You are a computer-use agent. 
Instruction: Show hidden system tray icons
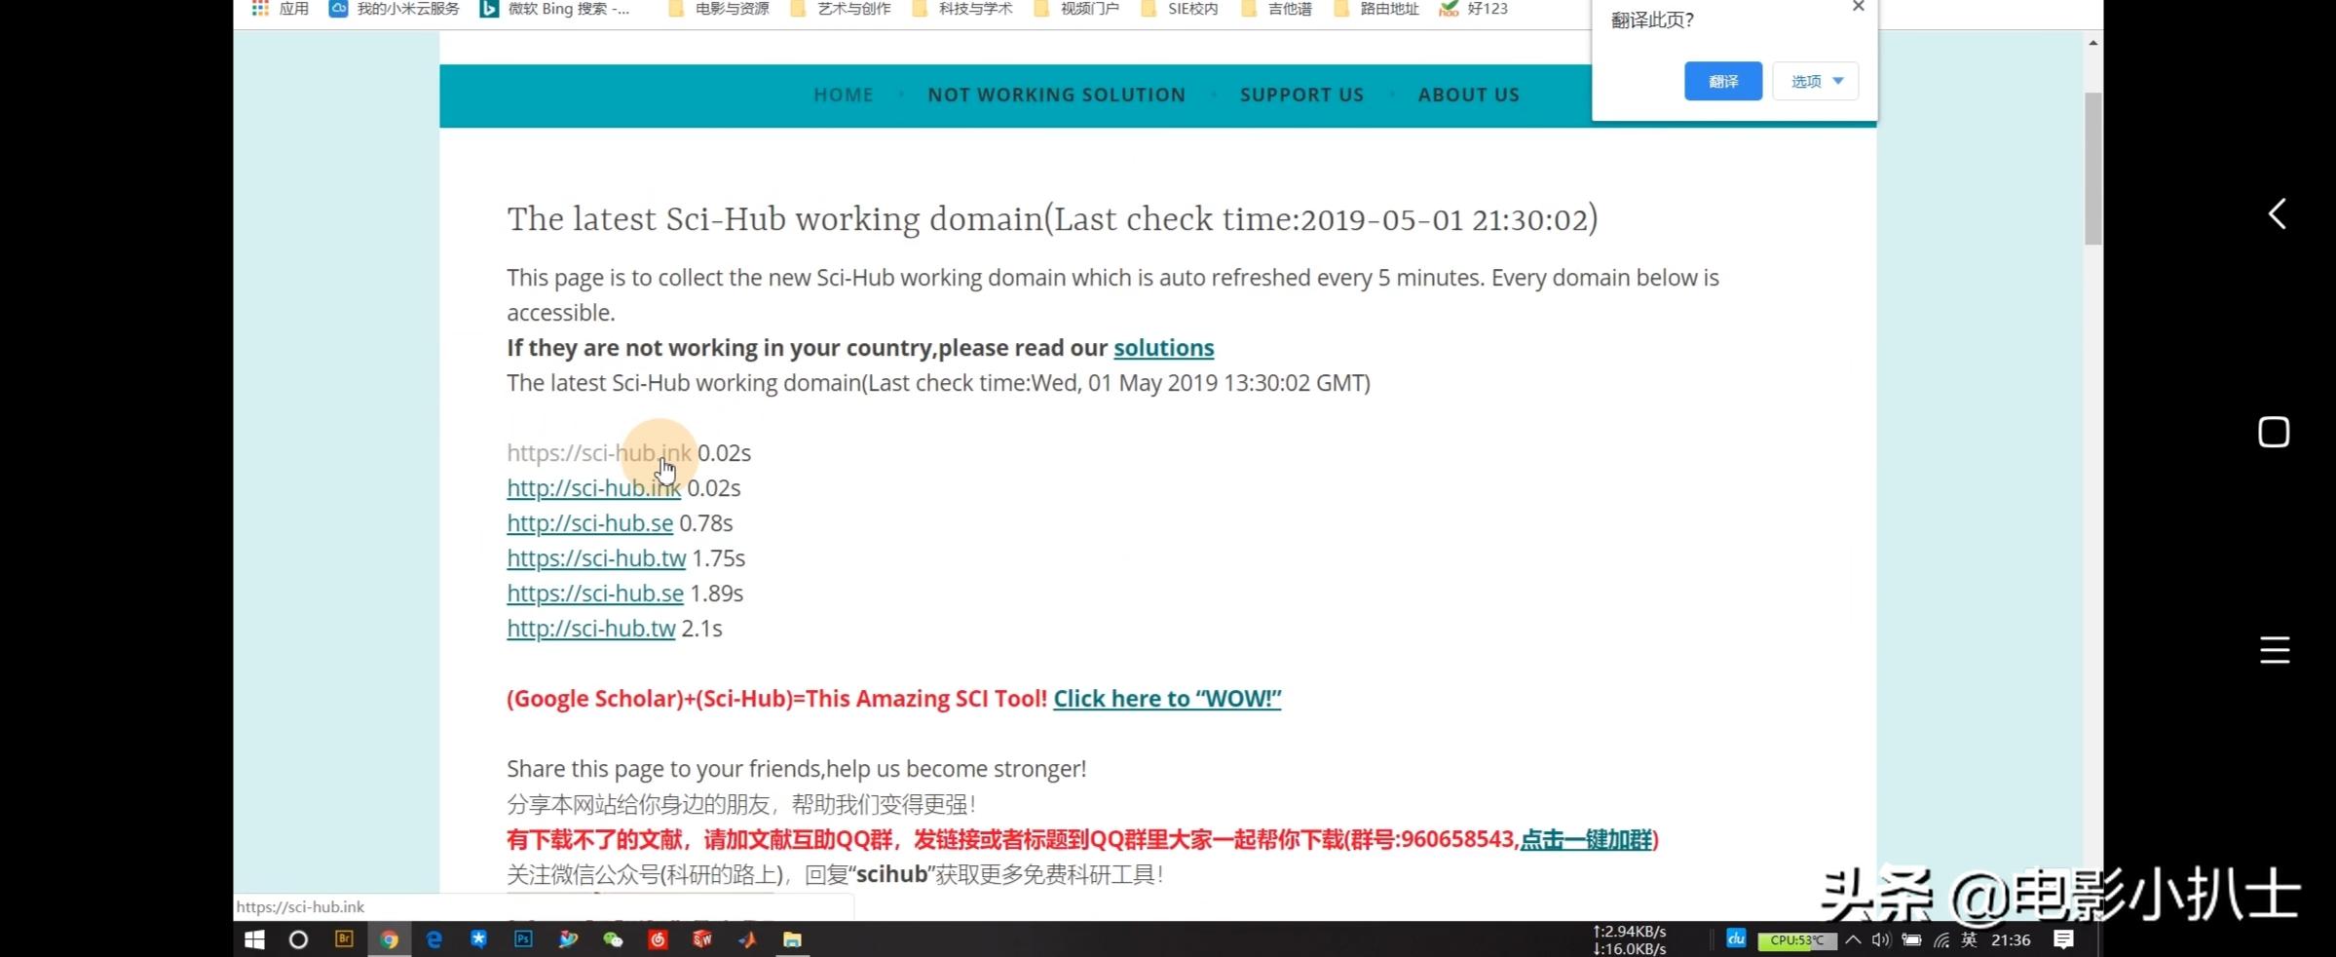pos(1853,939)
